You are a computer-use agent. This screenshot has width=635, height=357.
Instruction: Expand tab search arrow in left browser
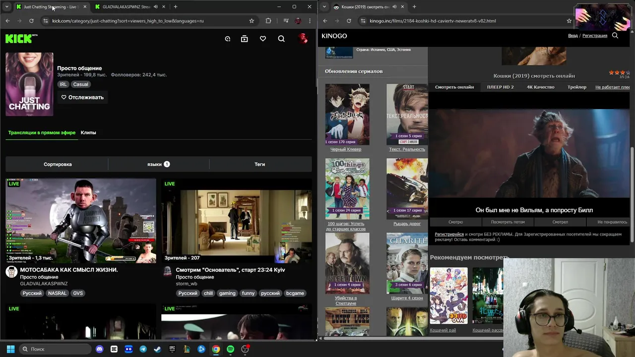tap(7, 7)
